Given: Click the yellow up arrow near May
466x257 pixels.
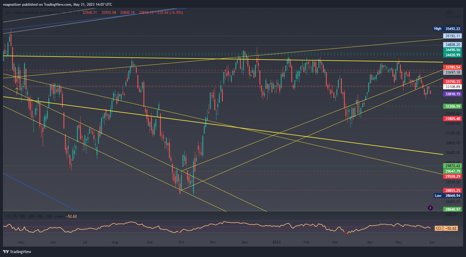Looking at the screenshot, I should coord(17,89).
